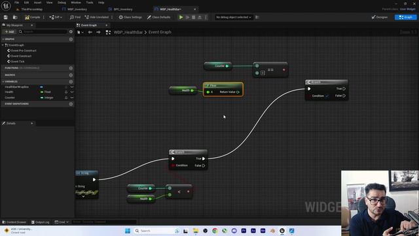Image resolution: width=419 pixels, height=236 pixels.
Task: Add a new function with plus icon
Action: [x=71, y=68]
